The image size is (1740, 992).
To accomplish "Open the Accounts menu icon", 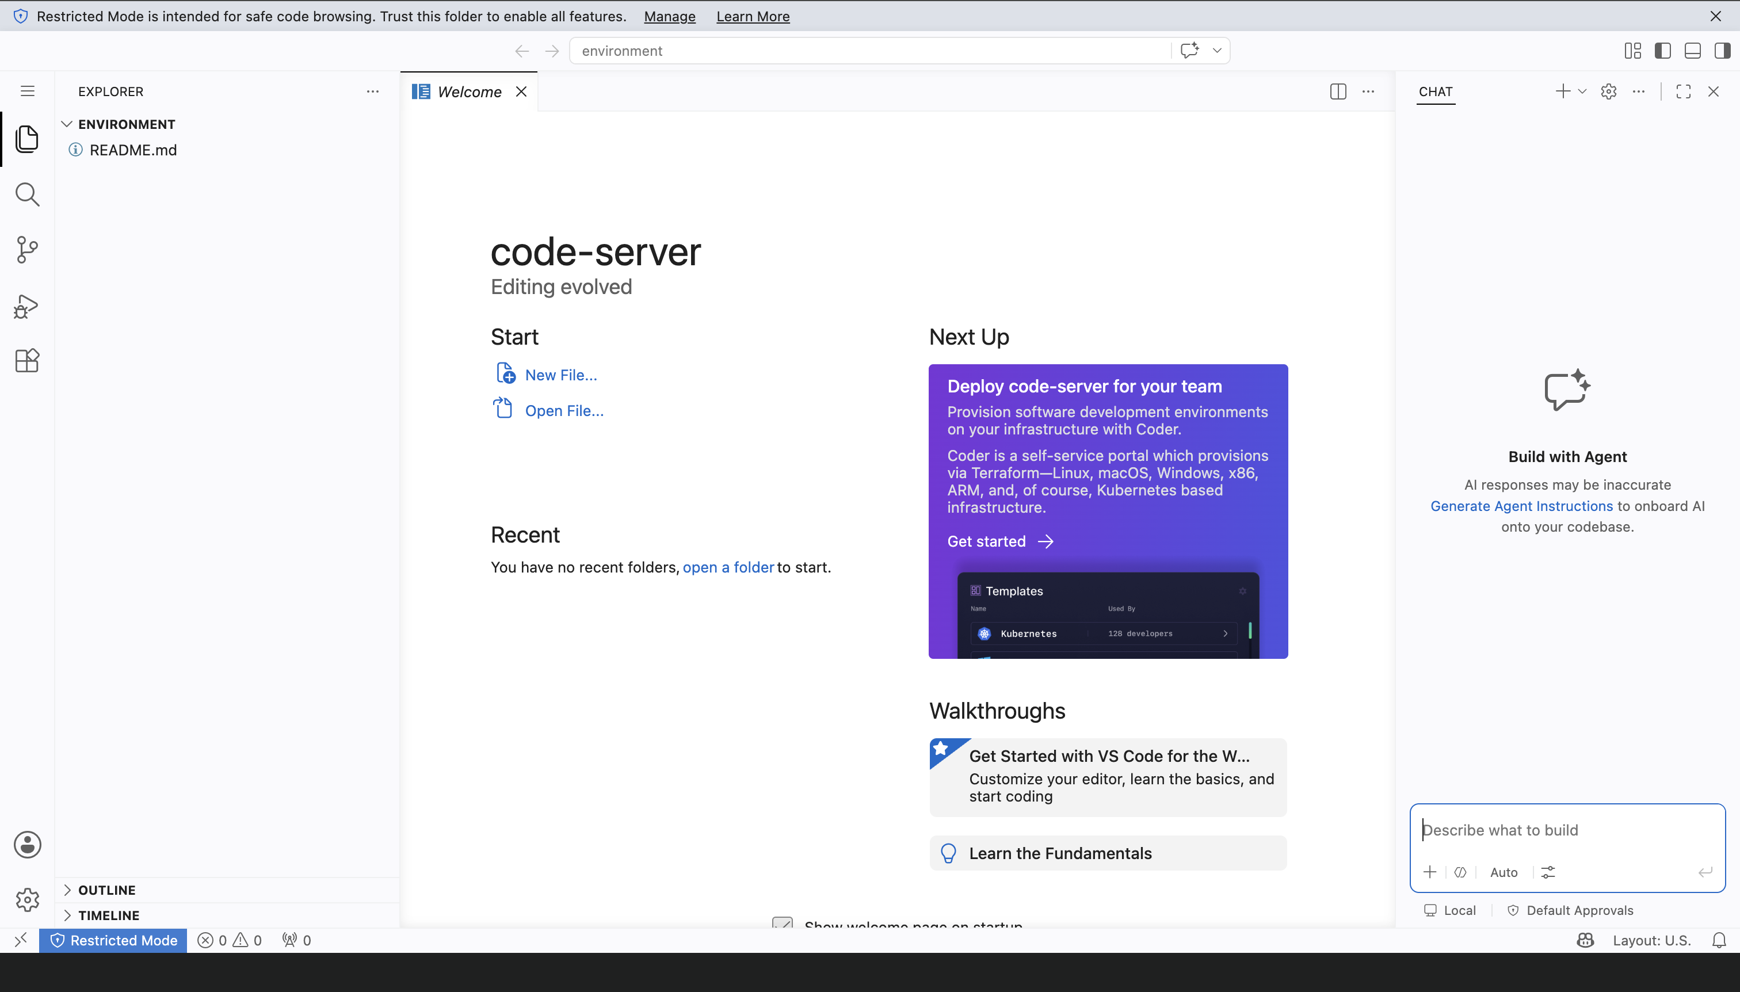I will tap(27, 845).
